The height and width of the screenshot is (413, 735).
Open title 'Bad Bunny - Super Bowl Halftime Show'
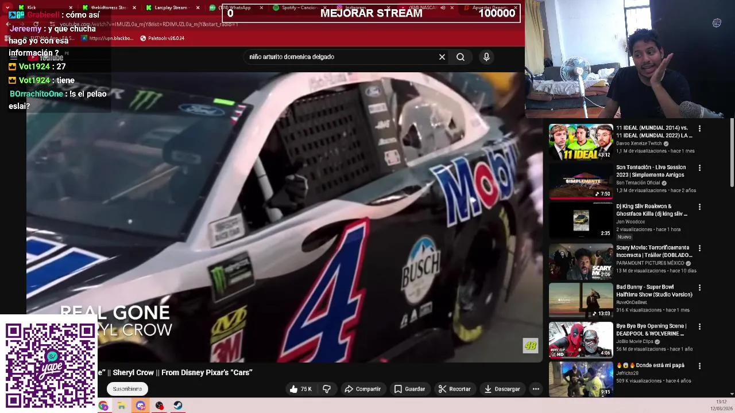tap(654, 291)
